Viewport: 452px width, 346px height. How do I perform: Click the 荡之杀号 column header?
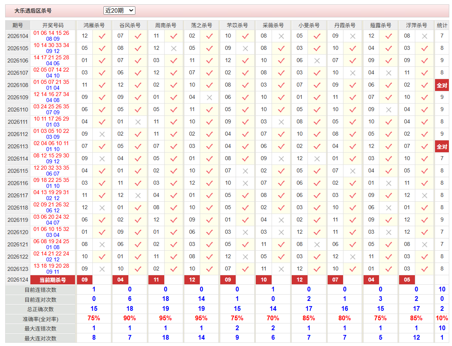click(201, 25)
